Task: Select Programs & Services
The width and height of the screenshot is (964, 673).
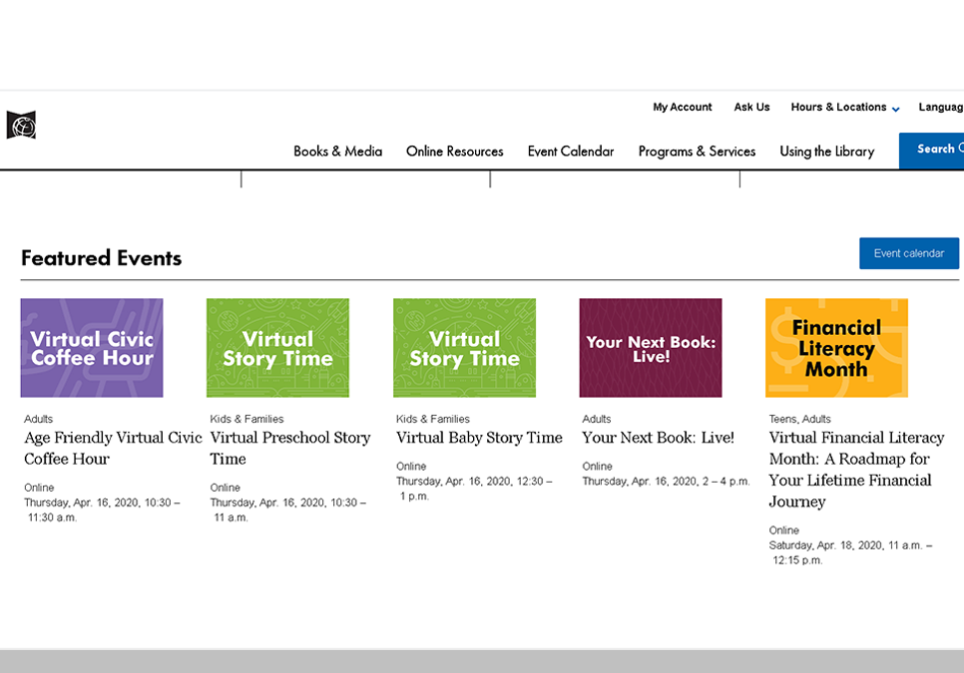Action: click(x=697, y=152)
